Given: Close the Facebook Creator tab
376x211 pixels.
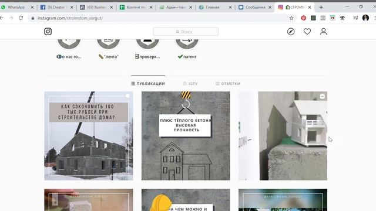Looking at the screenshot, I should (72, 8).
